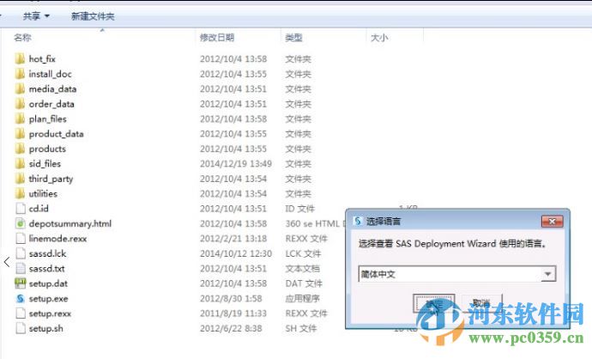Screen dimensions: 592x359
Task: Click the sassd.lck file icon
Action: [x=21, y=253]
